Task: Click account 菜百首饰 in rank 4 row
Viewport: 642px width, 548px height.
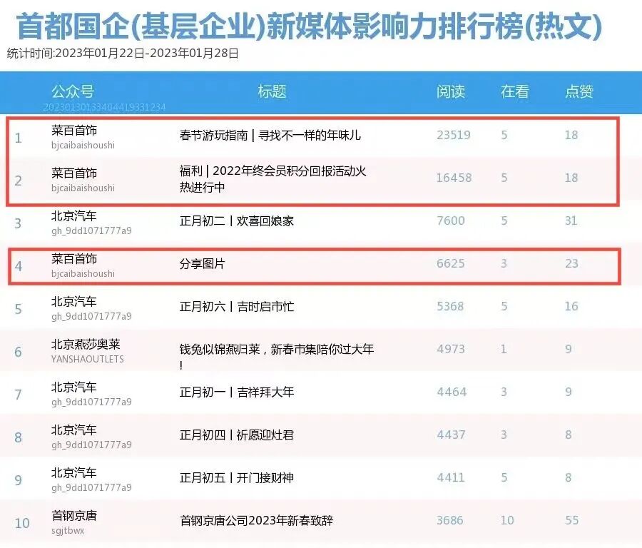Action: [x=74, y=258]
